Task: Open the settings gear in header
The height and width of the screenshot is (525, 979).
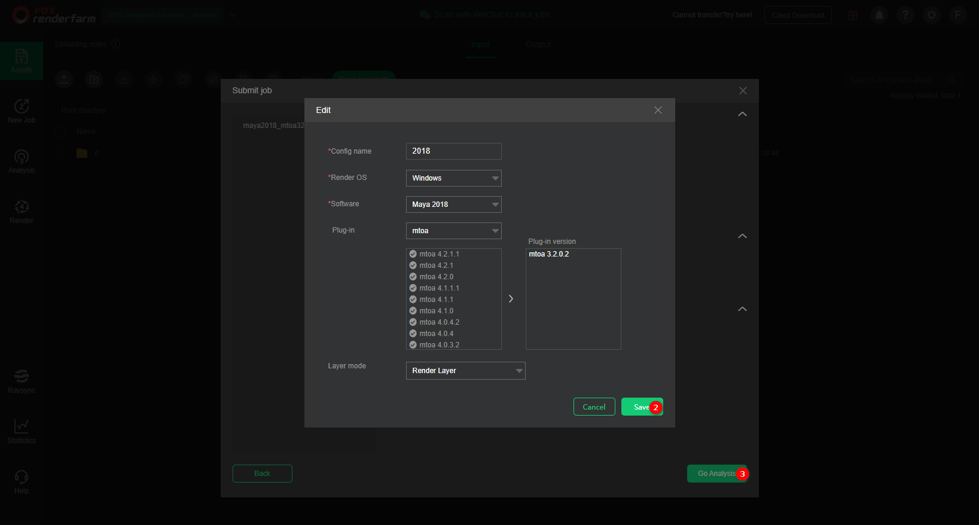Action: [x=932, y=15]
